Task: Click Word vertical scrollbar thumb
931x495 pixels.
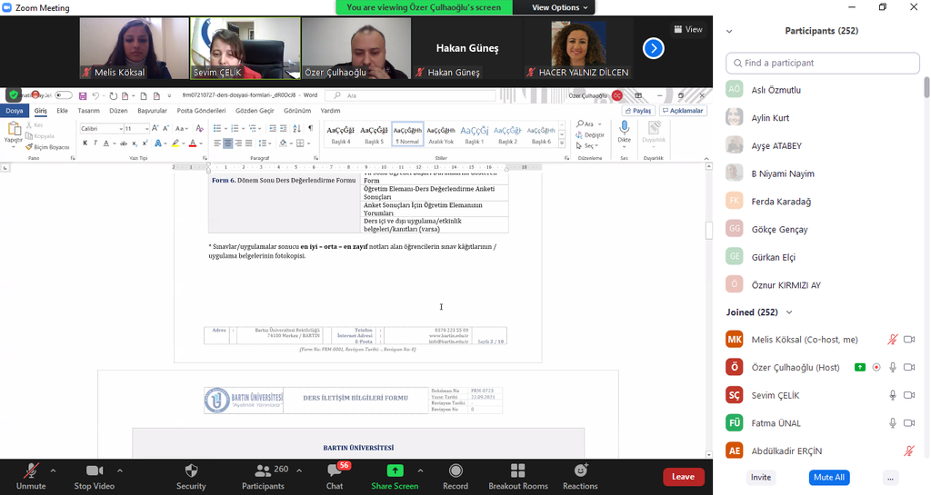Action: point(708,230)
